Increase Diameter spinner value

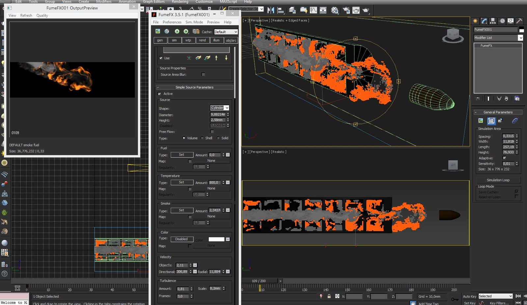228,113
